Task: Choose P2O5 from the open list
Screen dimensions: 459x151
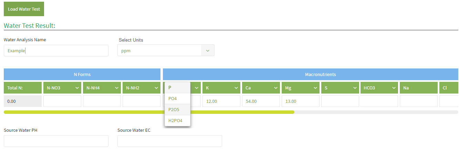Action: point(177,110)
